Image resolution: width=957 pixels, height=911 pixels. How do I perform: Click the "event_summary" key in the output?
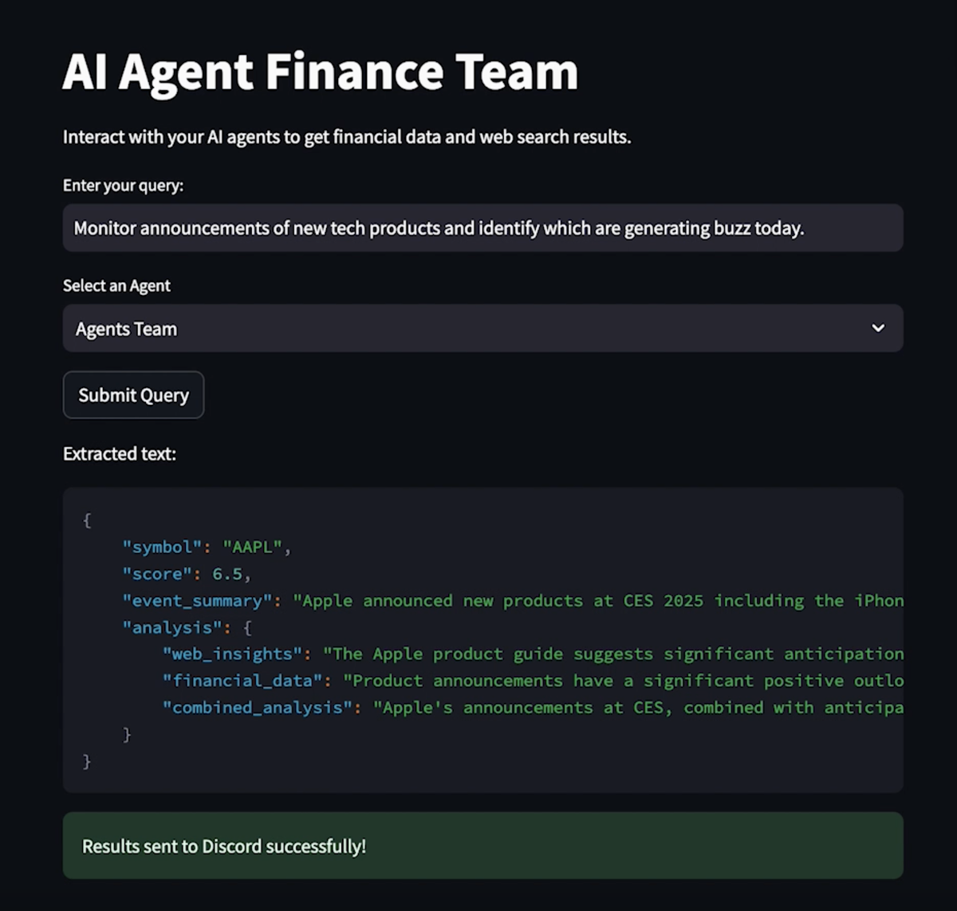tap(197, 601)
